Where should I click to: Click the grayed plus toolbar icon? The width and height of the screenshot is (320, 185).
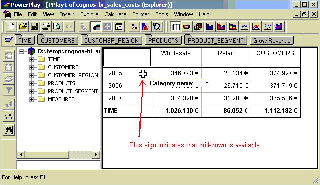coord(107,27)
